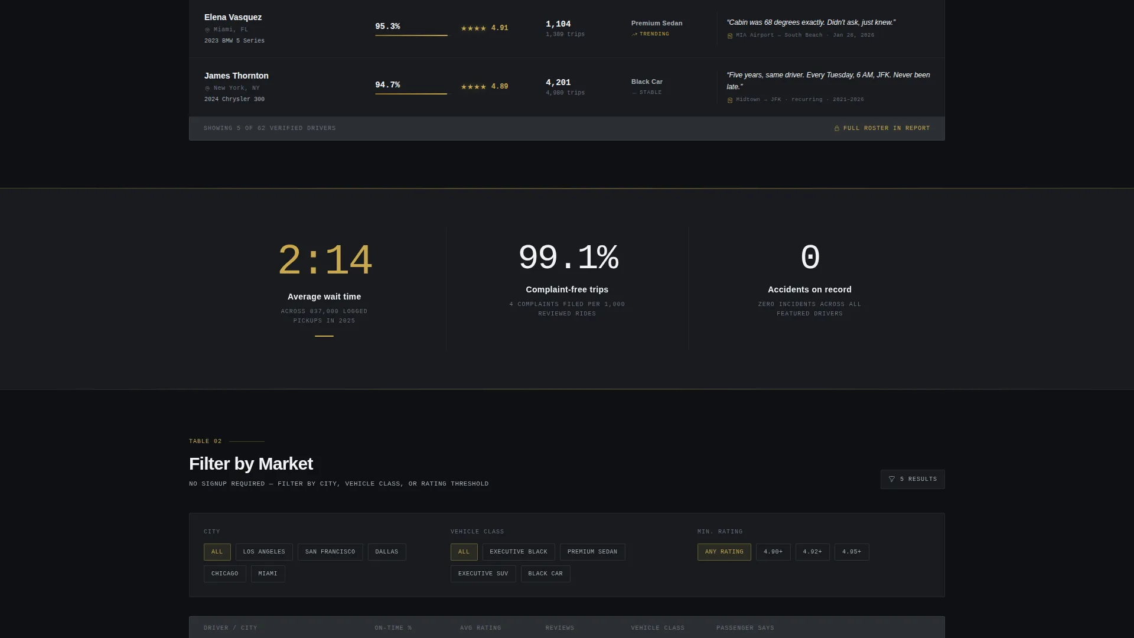Filter by San Francisco city
This screenshot has width=1134, height=638.
(330, 552)
